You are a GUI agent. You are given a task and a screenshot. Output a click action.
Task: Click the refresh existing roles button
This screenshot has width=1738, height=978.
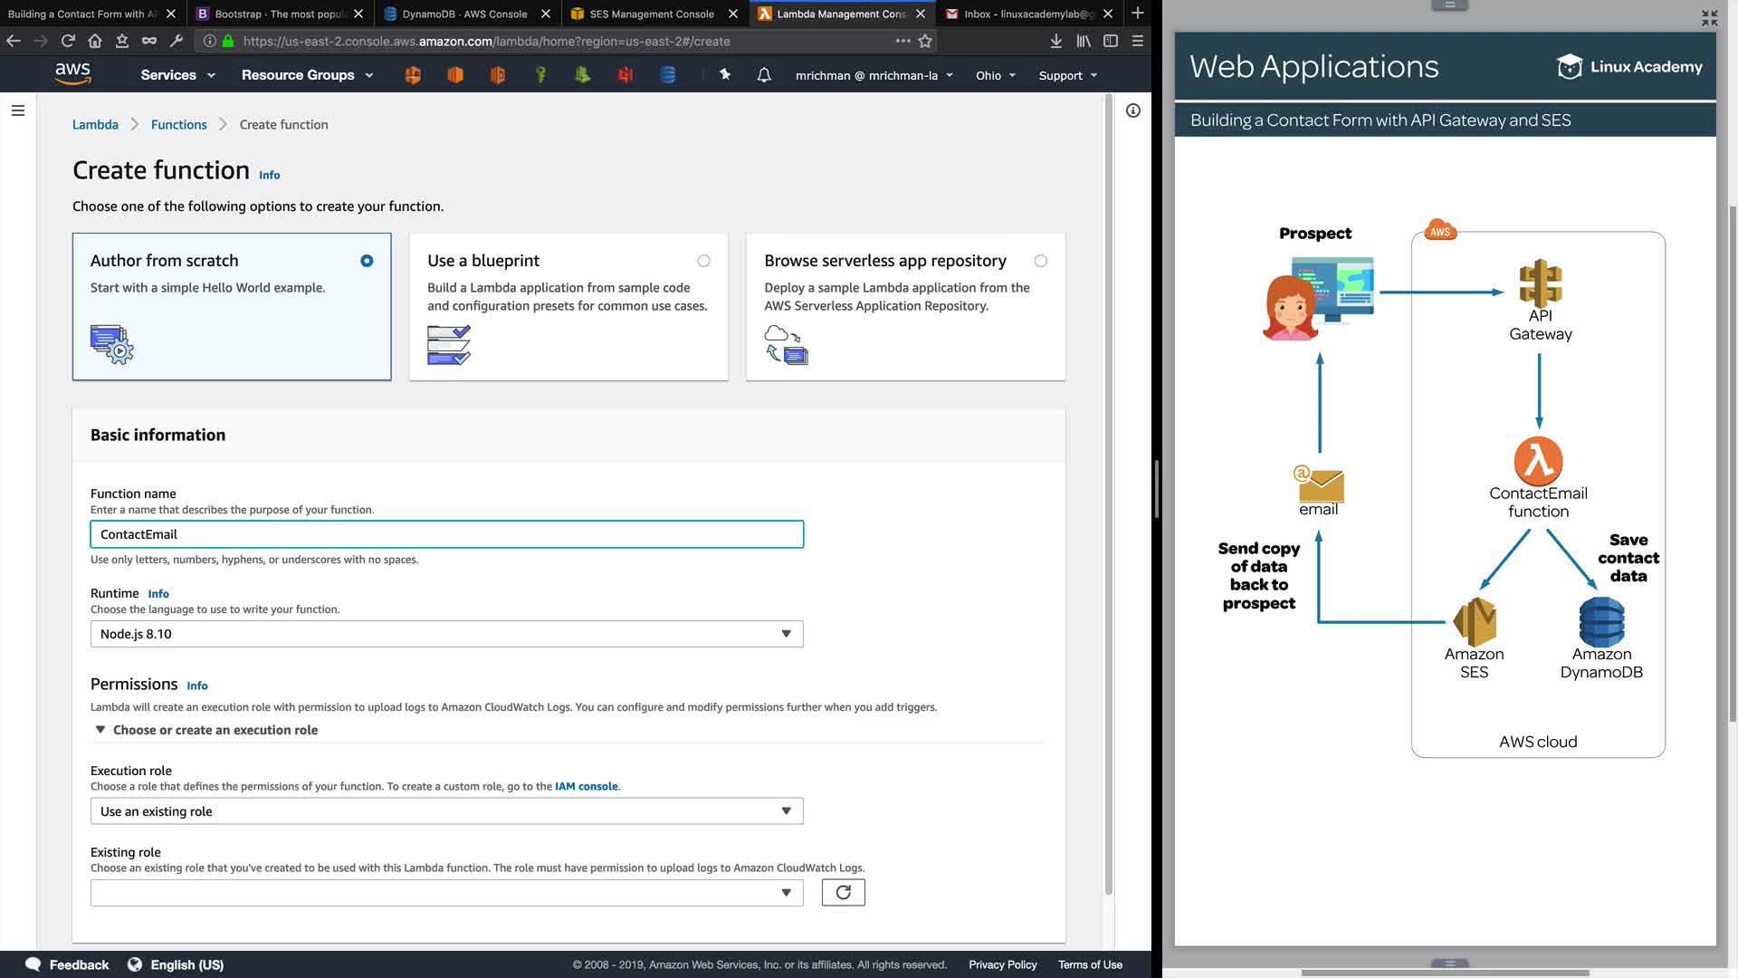pos(843,893)
